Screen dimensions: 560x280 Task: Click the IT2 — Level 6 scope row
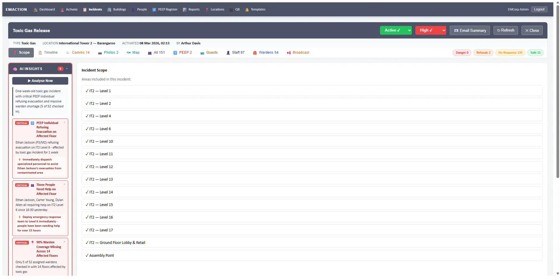pyautogui.click(x=312, y=129)
